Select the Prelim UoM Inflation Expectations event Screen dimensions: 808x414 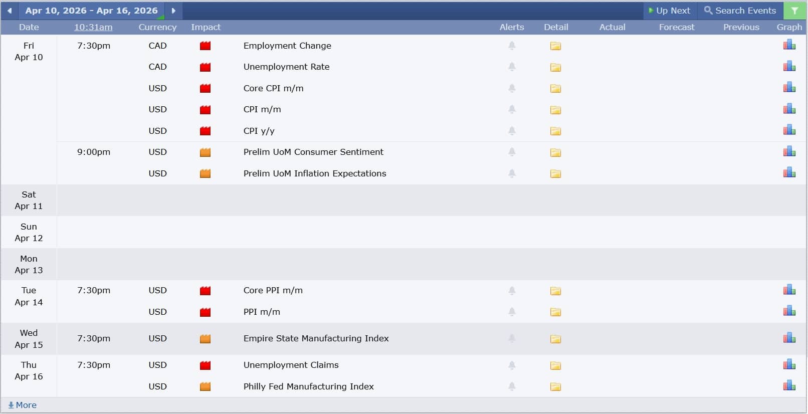314,173
